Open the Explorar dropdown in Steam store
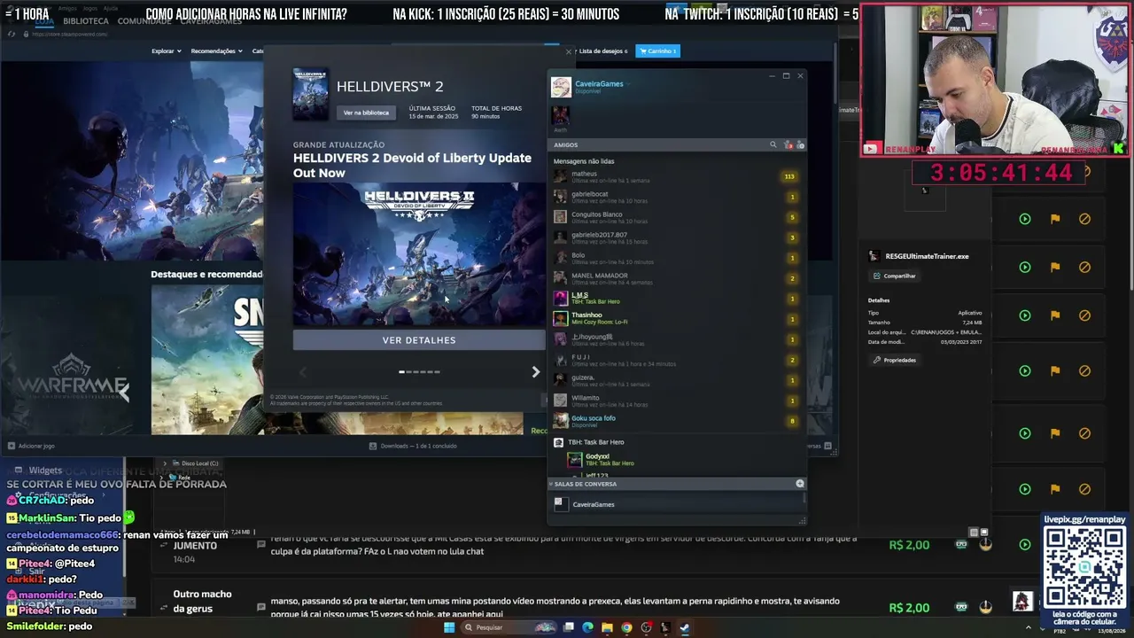The image size is (1134, 638). click(166, 51)
